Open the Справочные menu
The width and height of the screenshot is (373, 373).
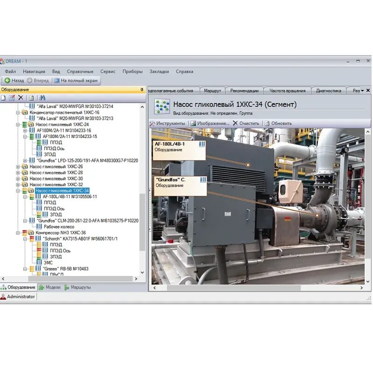tap(80, 72)
